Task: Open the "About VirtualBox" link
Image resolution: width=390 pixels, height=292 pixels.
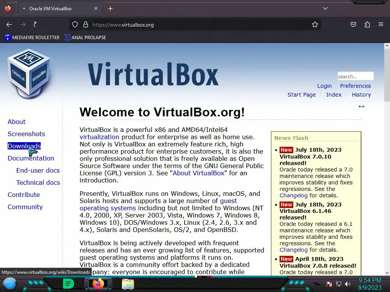Action: 198,173
